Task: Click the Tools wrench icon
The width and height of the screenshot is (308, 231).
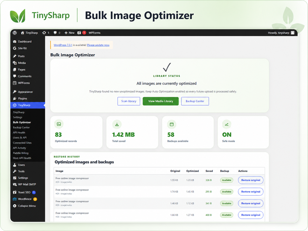Action: click(x=15, y=171)
